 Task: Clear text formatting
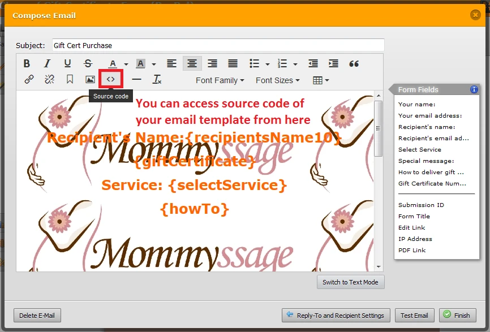(157, 80)
